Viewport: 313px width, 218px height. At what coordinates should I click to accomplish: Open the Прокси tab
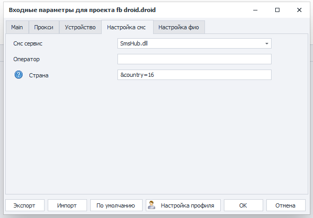44,27
